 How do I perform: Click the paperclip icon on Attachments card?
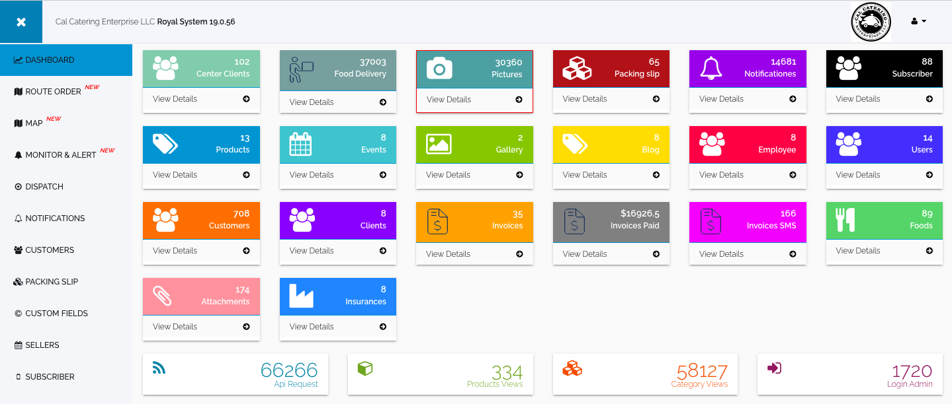[x=162, y=296]
